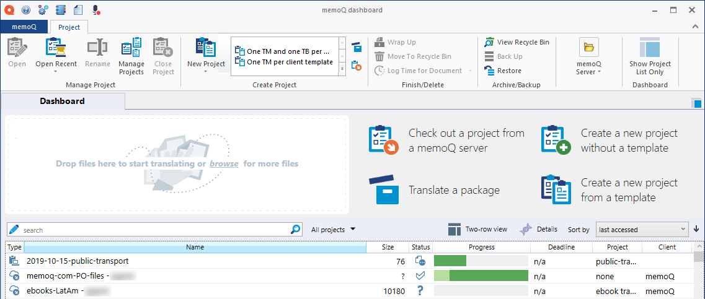Click the New Project ribbon button

pos(206,56)
